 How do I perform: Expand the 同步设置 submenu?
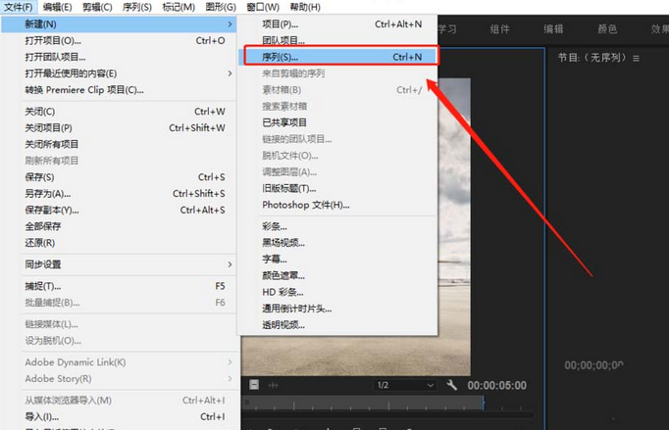128,264
